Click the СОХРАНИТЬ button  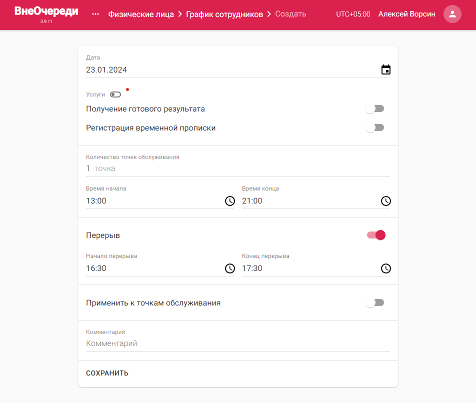click(107, 373)
